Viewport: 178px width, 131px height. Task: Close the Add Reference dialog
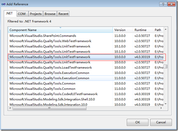[x=171, y=4]
